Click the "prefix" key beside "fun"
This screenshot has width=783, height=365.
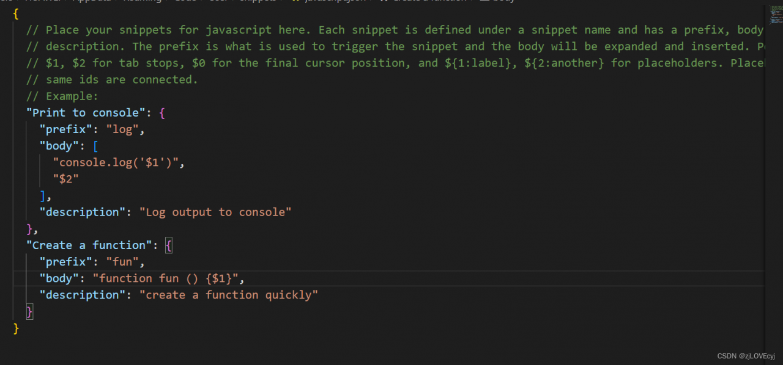click(66, 262)
